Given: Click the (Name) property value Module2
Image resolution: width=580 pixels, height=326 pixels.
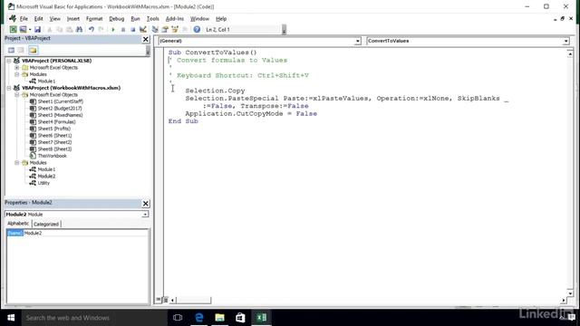Looking at the screenshot, I should [x=85, y=233].
